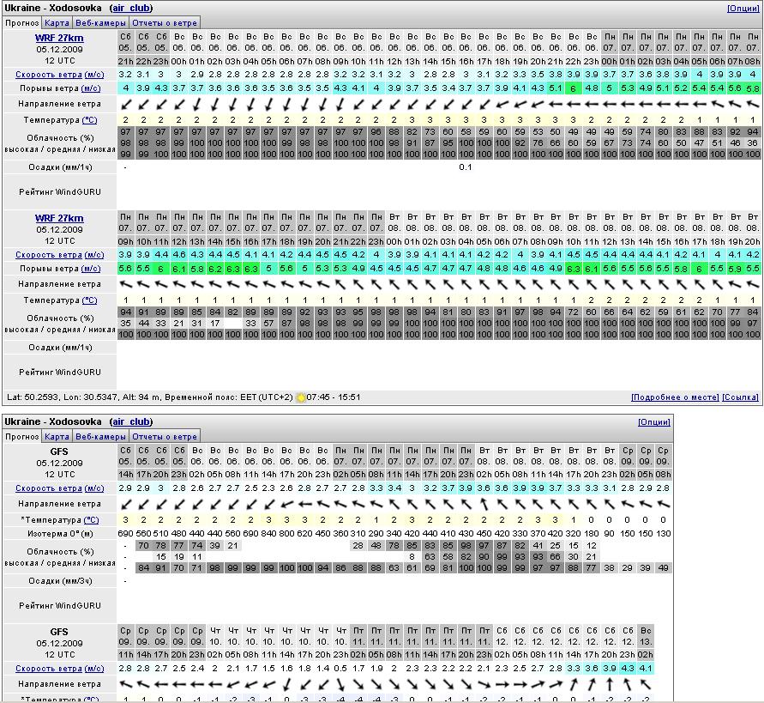
Task: Click the first WRF 27km model link
Action: (59, 38)
